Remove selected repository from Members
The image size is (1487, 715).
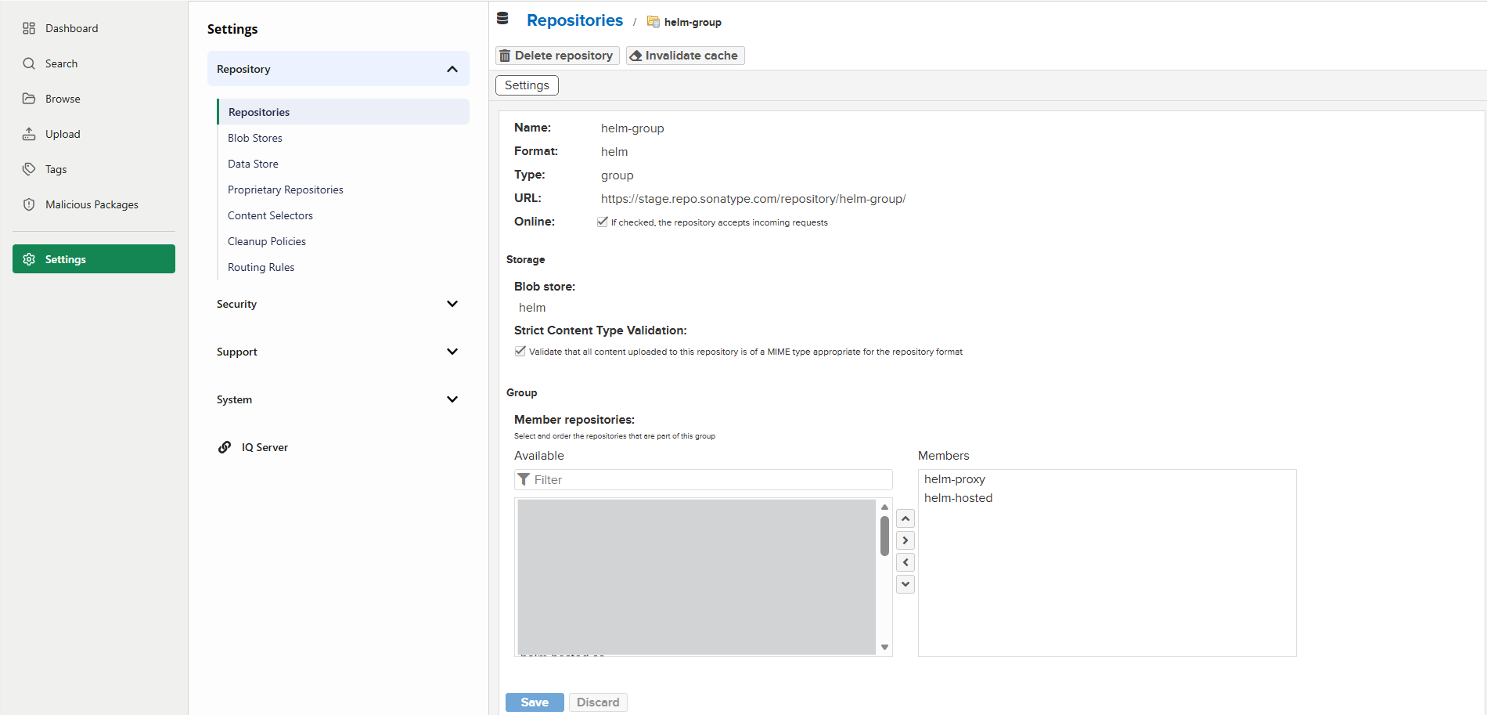tap(906, 562)
